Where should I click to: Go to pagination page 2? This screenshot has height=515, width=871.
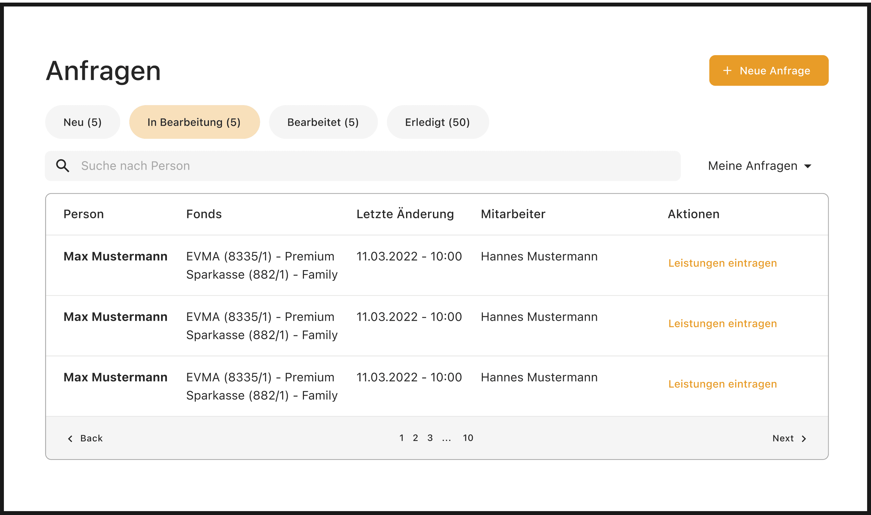click(415, 438)
